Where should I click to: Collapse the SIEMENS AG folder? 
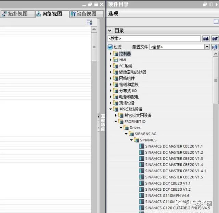click(126, 134)
